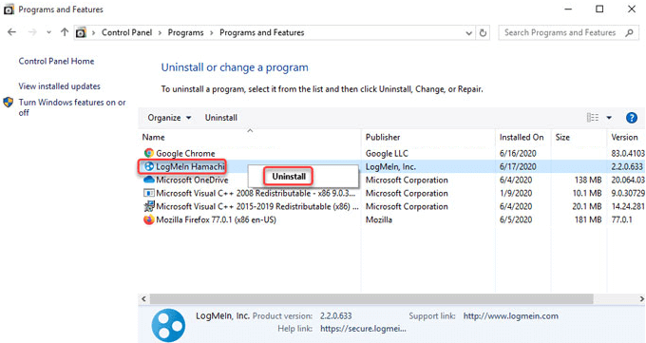The height and width of the screenshot is (343, 646).
Task: Sort the list by Installed On column
Action: [x=522, y=137]
